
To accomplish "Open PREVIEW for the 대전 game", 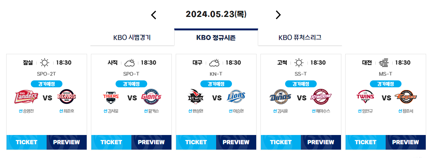I will point(406,142).
